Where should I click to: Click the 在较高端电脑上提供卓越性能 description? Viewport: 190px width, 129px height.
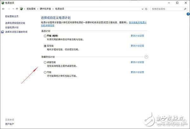pyautogui.click(x=62, y=66)
